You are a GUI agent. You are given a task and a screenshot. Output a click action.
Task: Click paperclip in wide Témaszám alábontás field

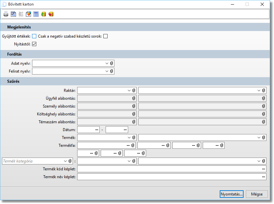[264, 122]
